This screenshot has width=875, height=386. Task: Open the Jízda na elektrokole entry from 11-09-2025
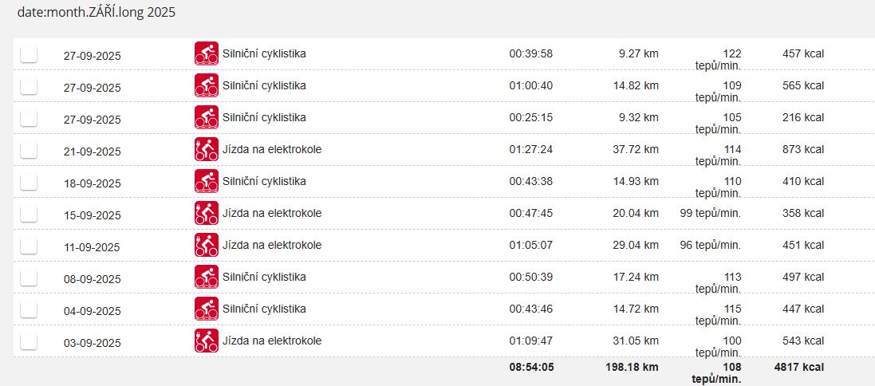click(x=272, y=245)
